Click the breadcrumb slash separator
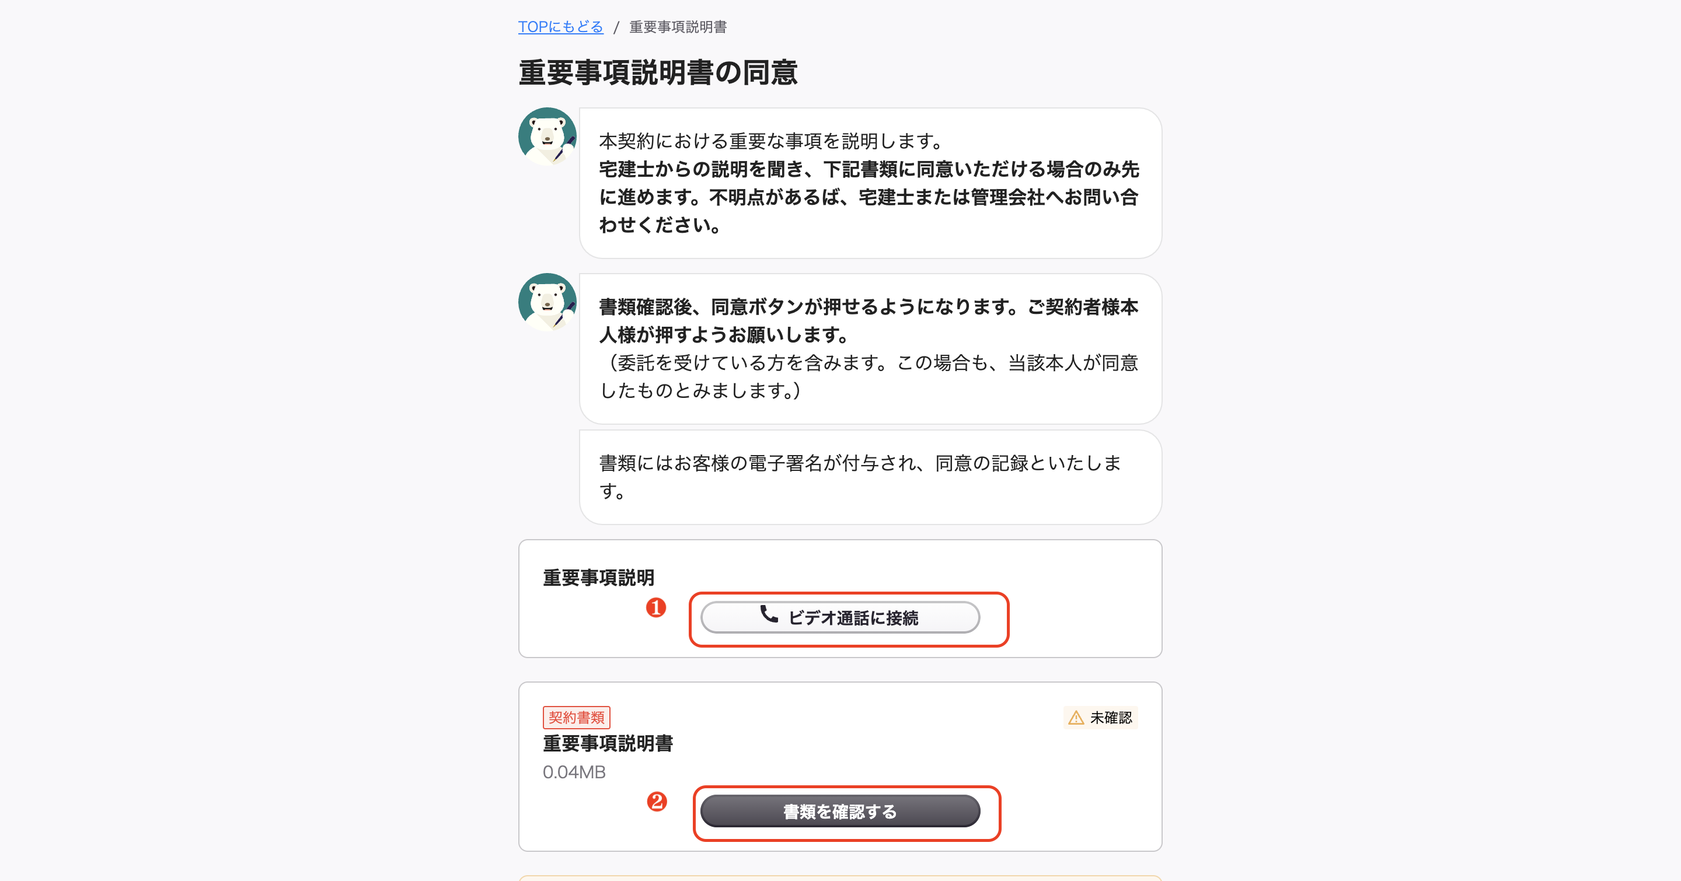The width and height of the screenshot is (1681, 881). tap(616, 27)
